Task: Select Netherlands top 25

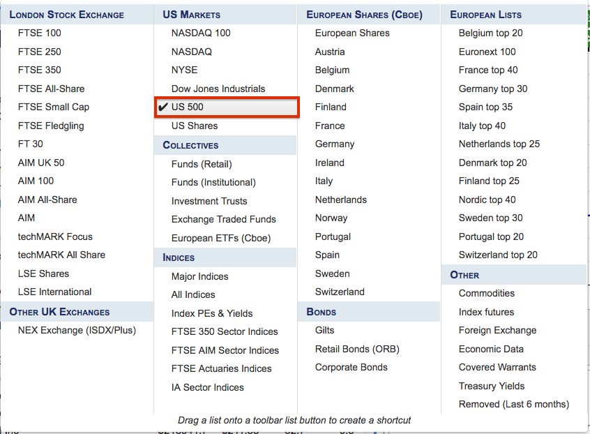Action: click(x=499, y=144)
